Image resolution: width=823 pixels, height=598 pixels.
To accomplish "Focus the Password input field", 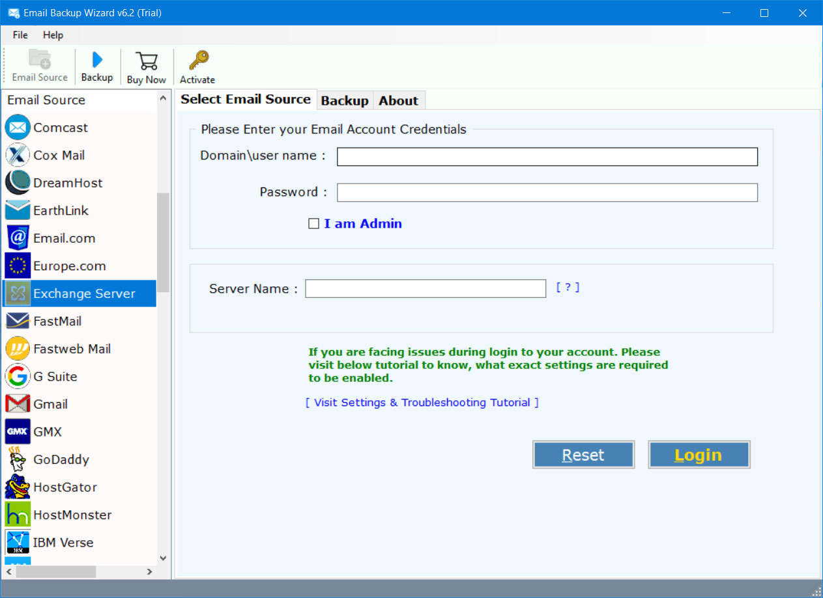I will pyautogui.click(x=547, y=193).
